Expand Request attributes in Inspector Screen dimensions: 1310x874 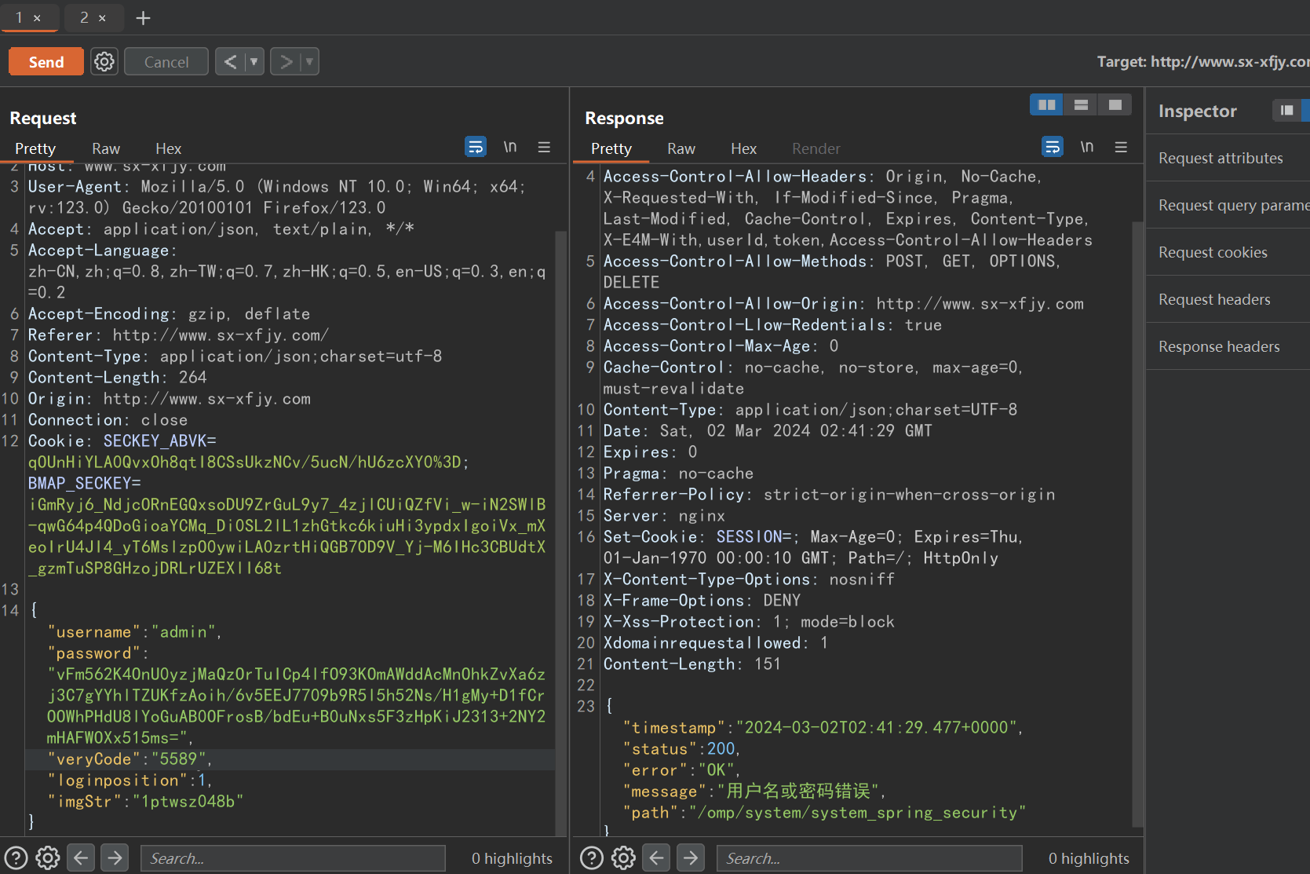pyautogui.click(x=1228, y=158)
